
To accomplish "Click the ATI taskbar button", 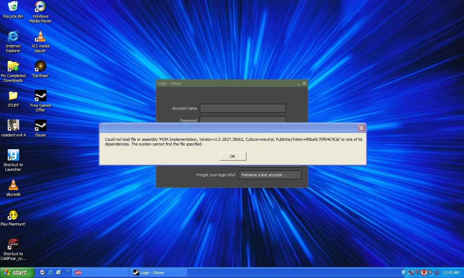I will 101,273.
